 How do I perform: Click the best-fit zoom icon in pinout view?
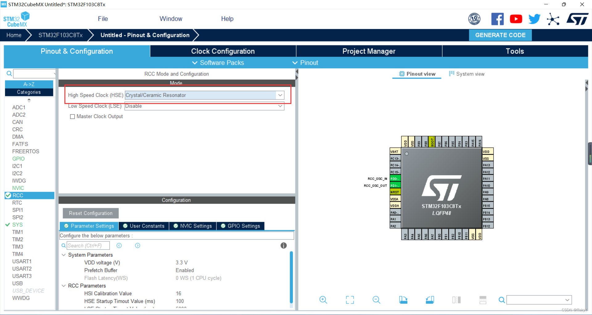pos(350,300)
